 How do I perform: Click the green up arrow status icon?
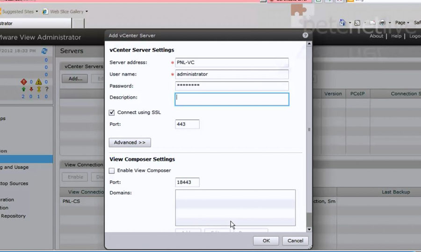(x=24, y=89)
